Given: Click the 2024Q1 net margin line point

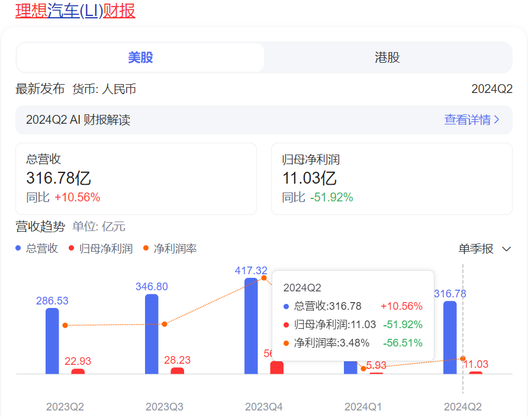Looking at the screenshot, I should (x=363, y=368).
